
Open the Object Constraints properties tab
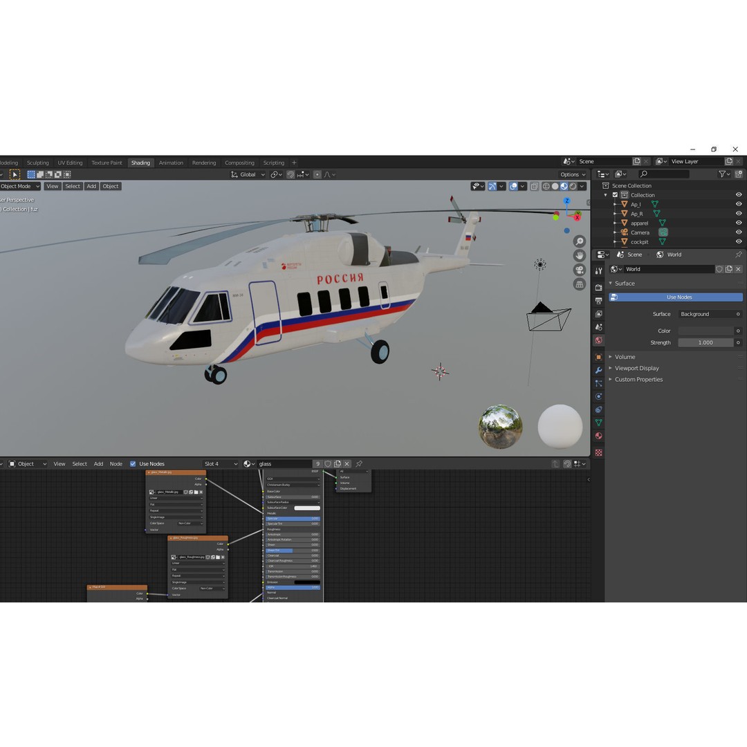pos(599,409)
